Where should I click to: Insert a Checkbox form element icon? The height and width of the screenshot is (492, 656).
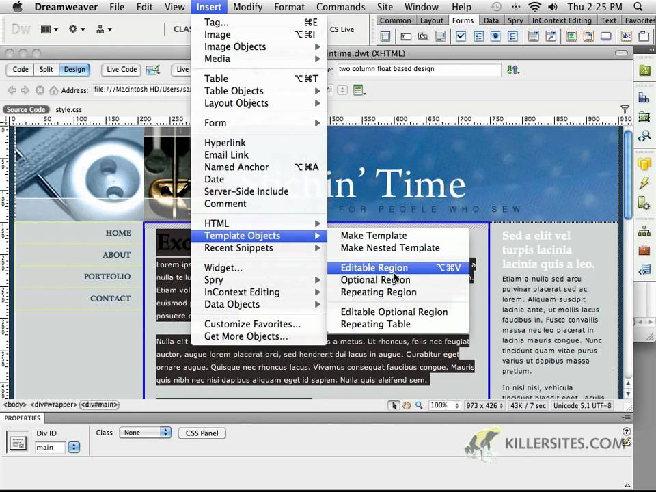click(461, 36)
